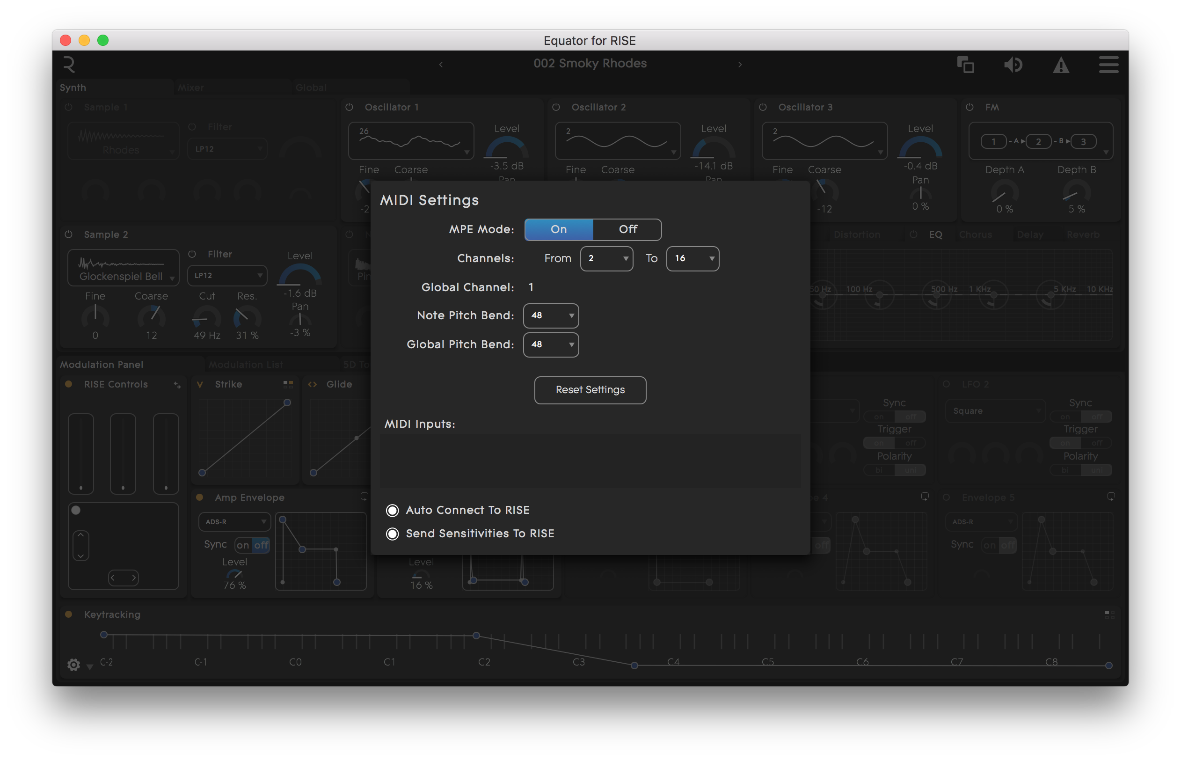Switch to the Synth tab
Image resolution: width=1181 pixels, height=761 pixels.
tap(73, 87)
